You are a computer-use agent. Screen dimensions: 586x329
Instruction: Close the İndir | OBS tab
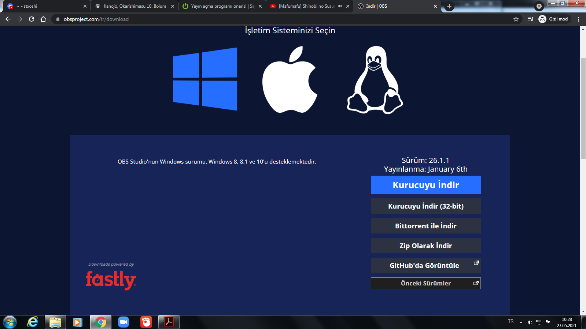tap(435, 6)
